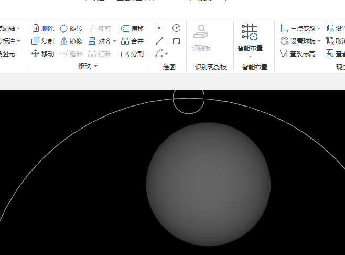345x255 pixels.
Task: Select the arc drawing tool
Action: (x=159, y=54)
